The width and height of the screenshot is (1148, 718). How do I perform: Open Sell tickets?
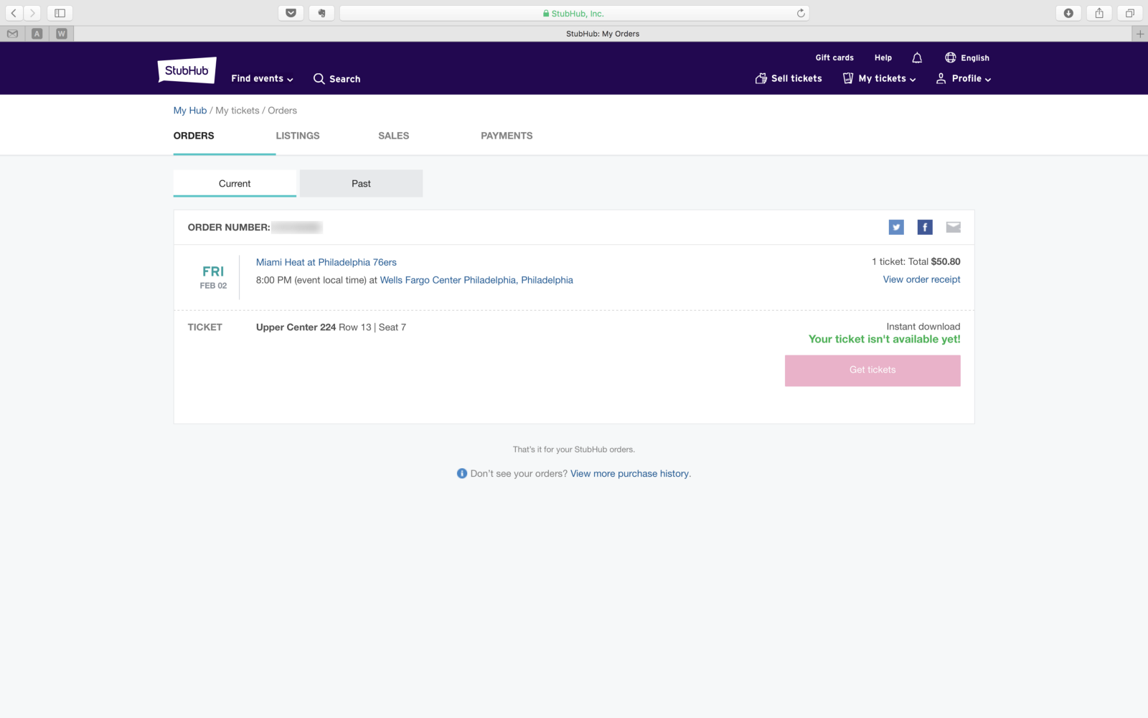pyautogui.click(x=789, y=79)
